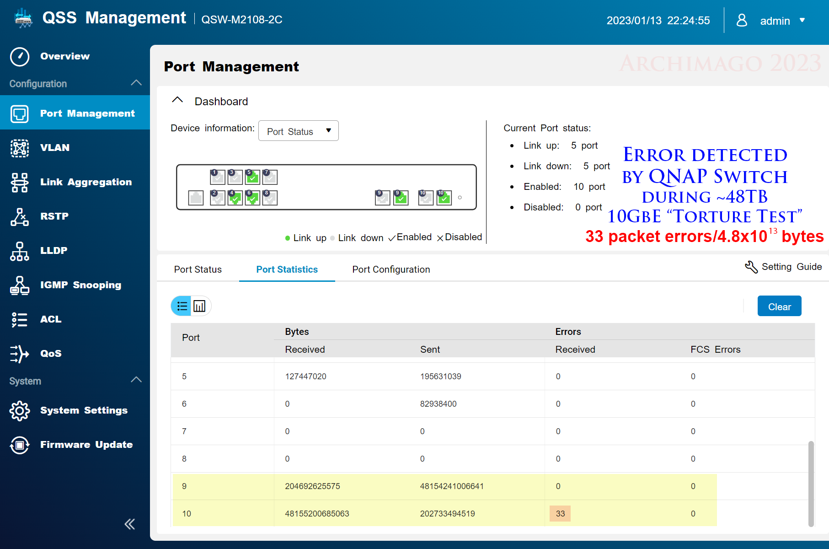Click the highlighted 33 received errors cell
Screen dimensions: 829x549
pos(560,514)
